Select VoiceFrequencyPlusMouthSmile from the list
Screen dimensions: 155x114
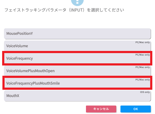point(77,83)
